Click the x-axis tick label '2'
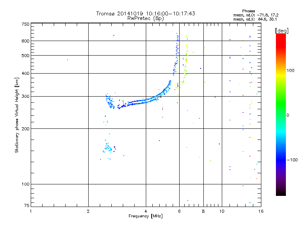307x230 pixels. point(88,211)
